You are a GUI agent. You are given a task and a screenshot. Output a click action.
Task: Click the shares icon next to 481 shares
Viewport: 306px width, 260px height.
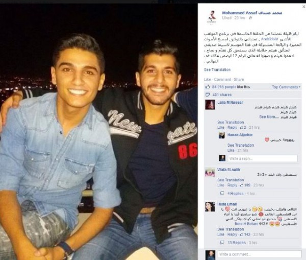pyautogui.click(x=208, y=94)
